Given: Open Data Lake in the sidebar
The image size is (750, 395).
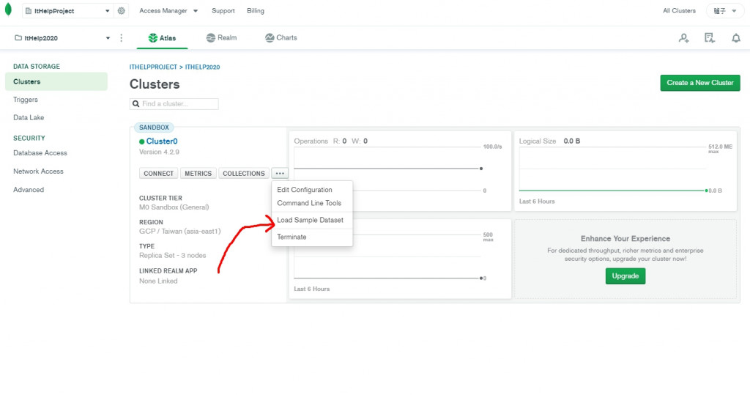Looking at the screenshot, I should tap(29, 117).
